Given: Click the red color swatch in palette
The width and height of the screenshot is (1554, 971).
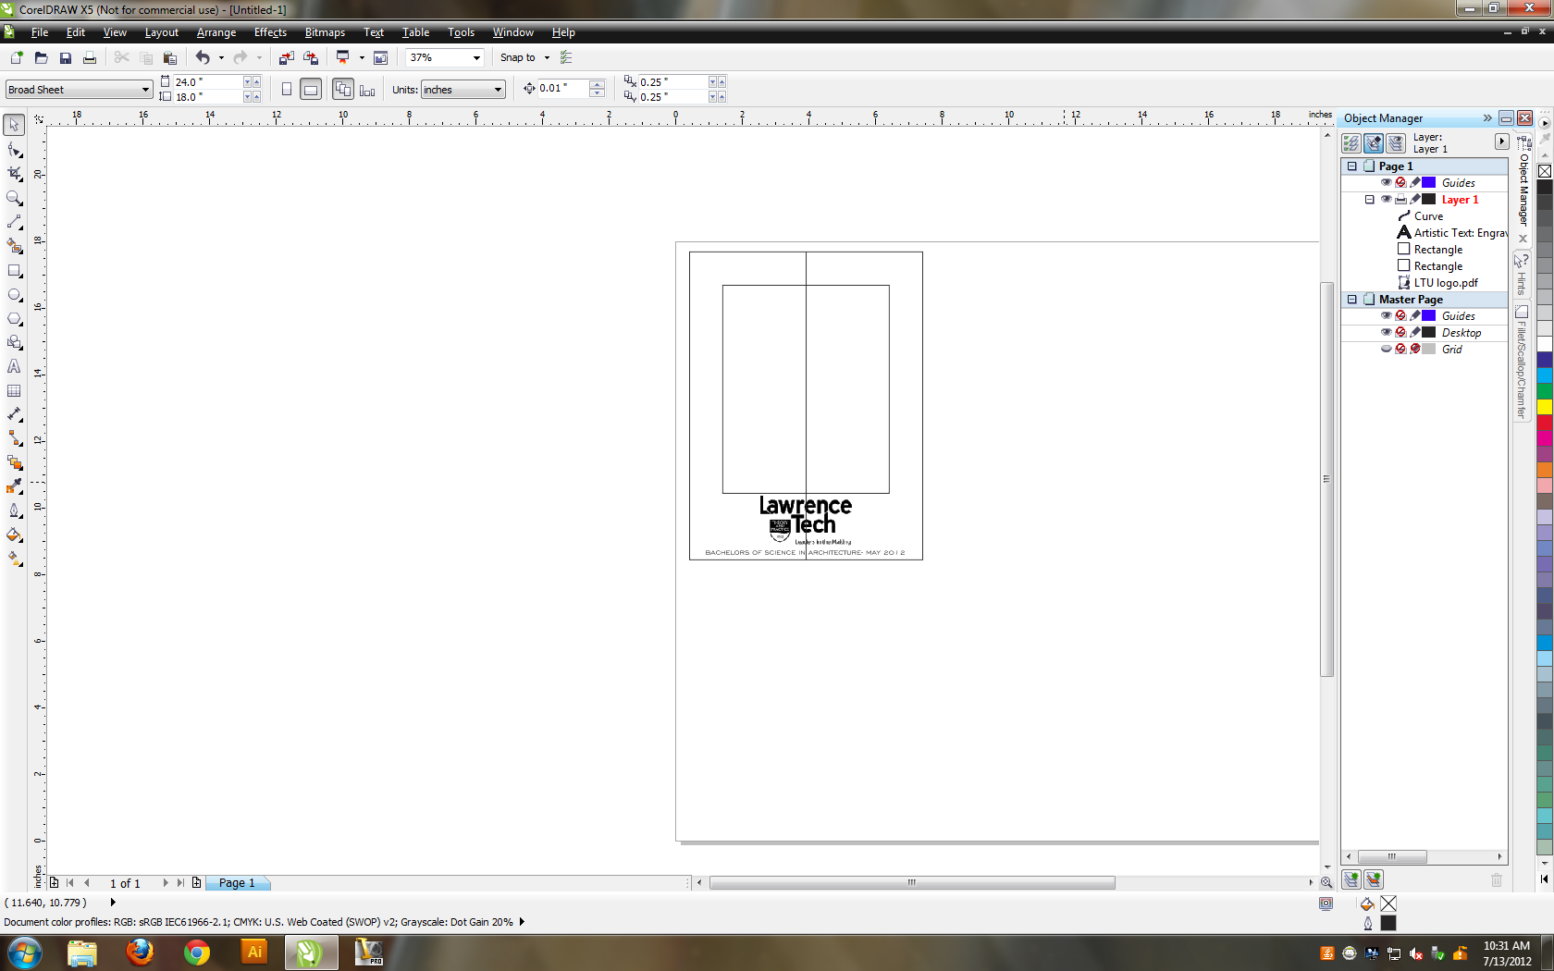Looking at the screenshot, I should point(1545,423).
